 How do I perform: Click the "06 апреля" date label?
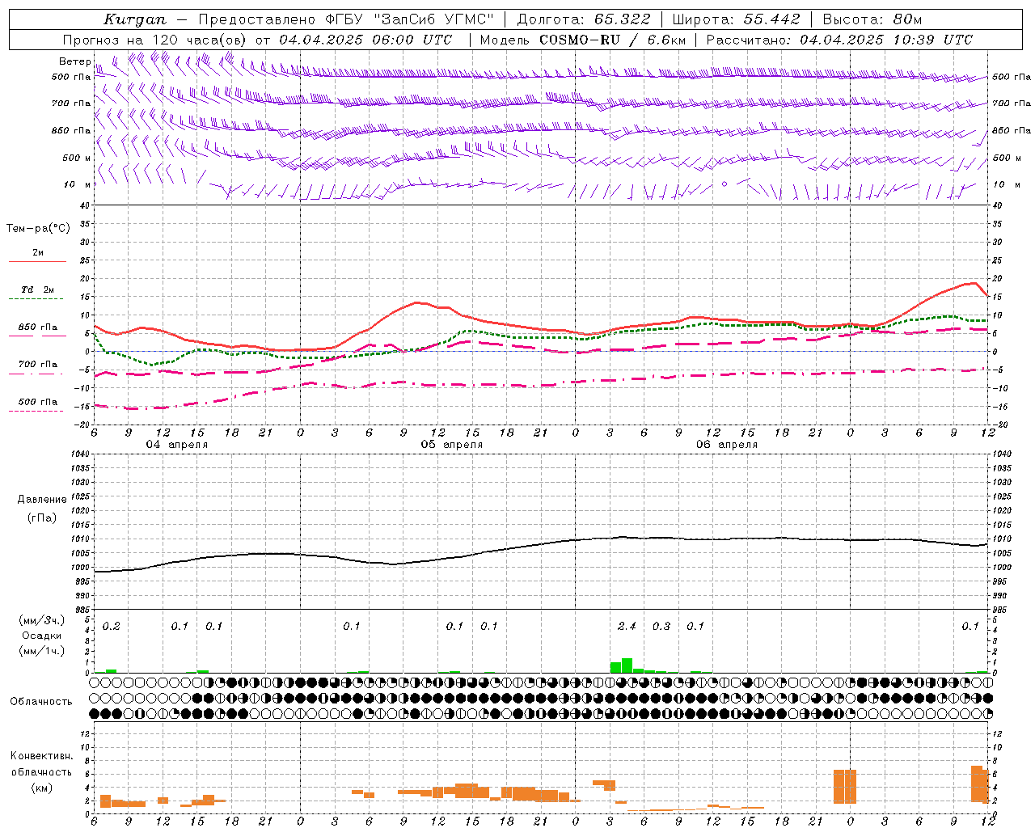point(727,445)
